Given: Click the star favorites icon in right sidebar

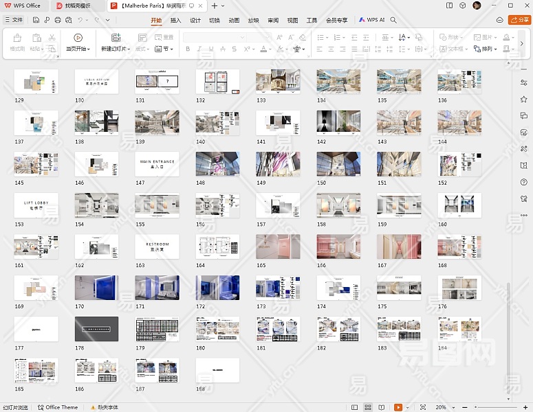Looking at the screenshot, I should pos(524,100).
